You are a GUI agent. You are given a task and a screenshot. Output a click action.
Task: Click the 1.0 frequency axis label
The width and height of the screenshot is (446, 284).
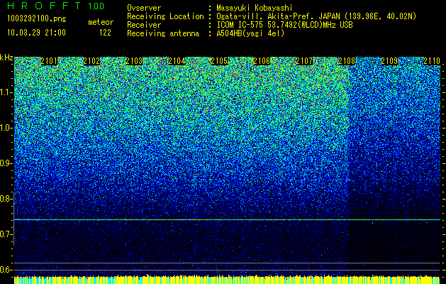tap(6, 128)
